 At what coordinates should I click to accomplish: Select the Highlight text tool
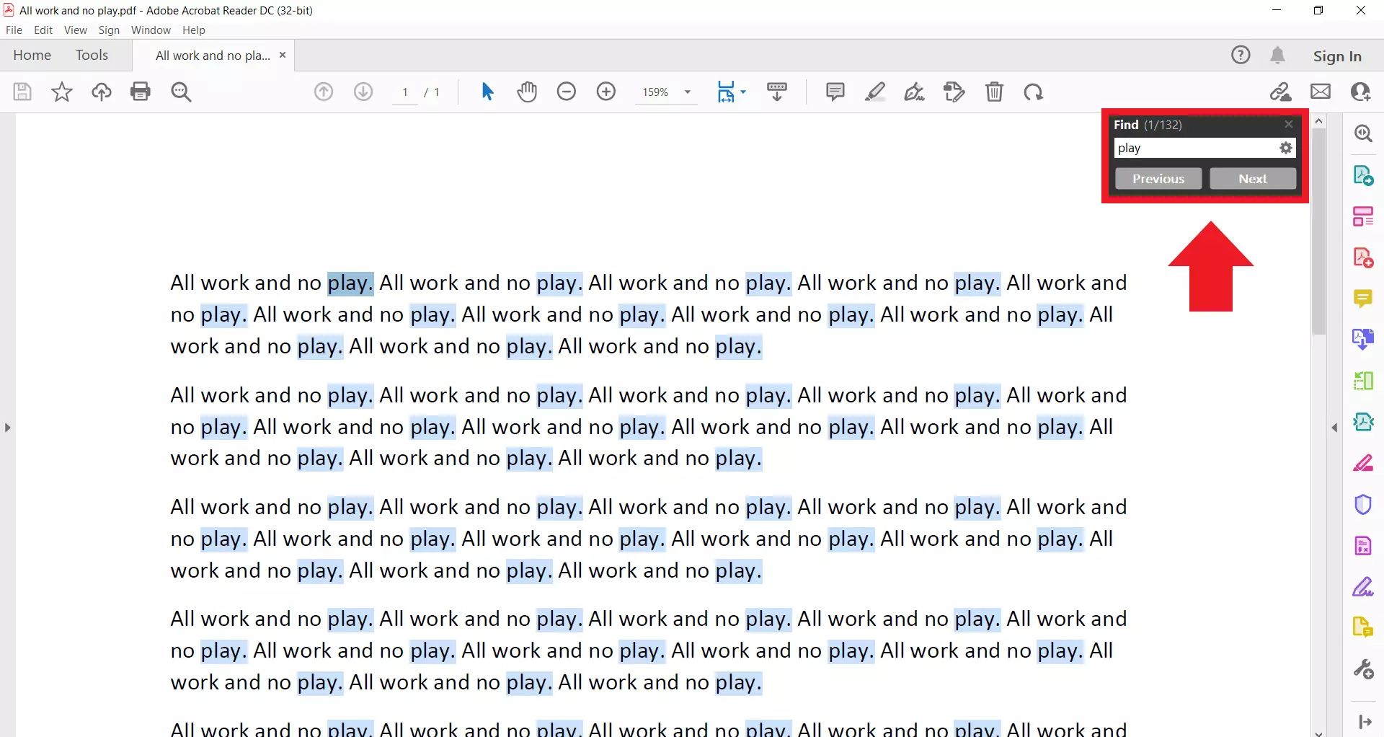875,92
